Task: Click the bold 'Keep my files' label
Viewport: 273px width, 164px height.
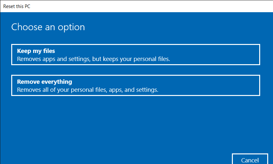Action: coord(36,51)
